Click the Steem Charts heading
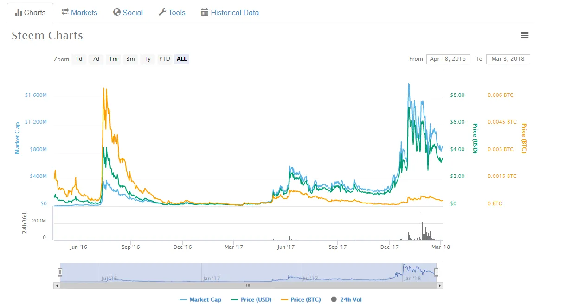The image size is (572, 304). pyautogui.click(x=47, y=36)
